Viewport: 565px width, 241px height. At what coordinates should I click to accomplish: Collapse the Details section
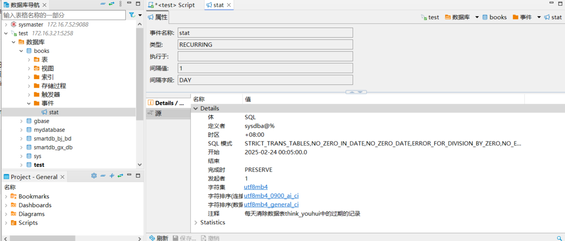point(196,109)
